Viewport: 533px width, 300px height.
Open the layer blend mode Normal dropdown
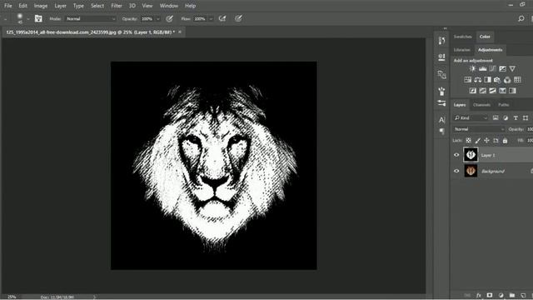point(479,129)
